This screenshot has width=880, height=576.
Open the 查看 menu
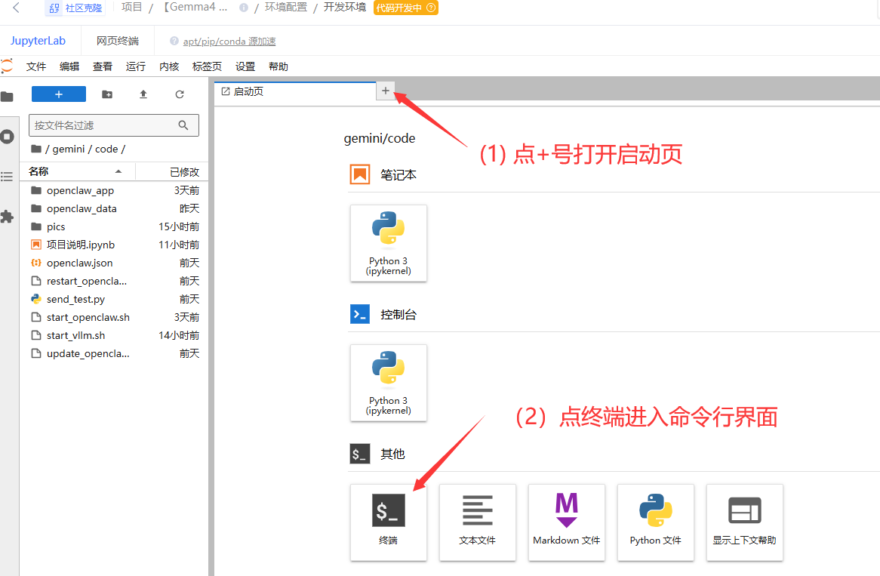click(102, 66)
